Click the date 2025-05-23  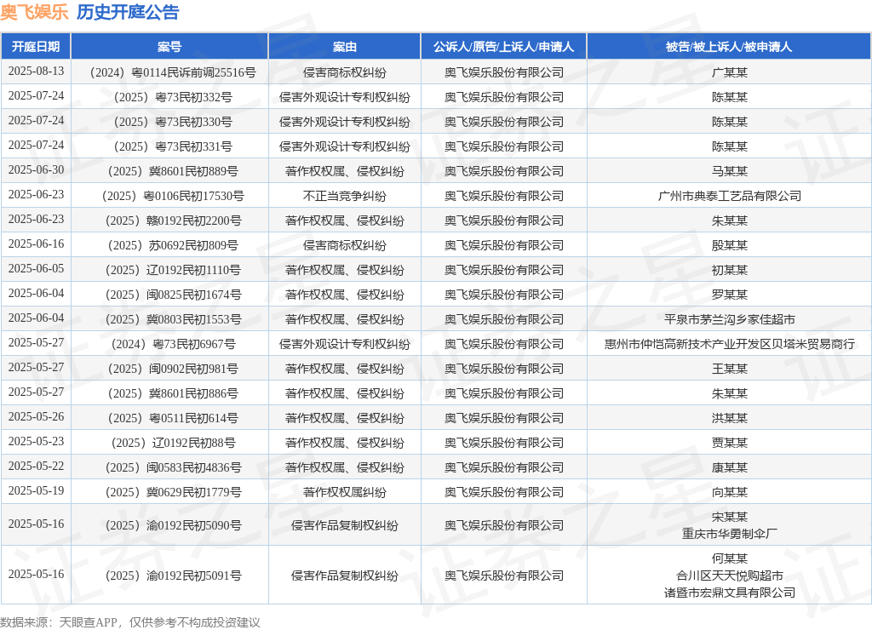[36, 442]
